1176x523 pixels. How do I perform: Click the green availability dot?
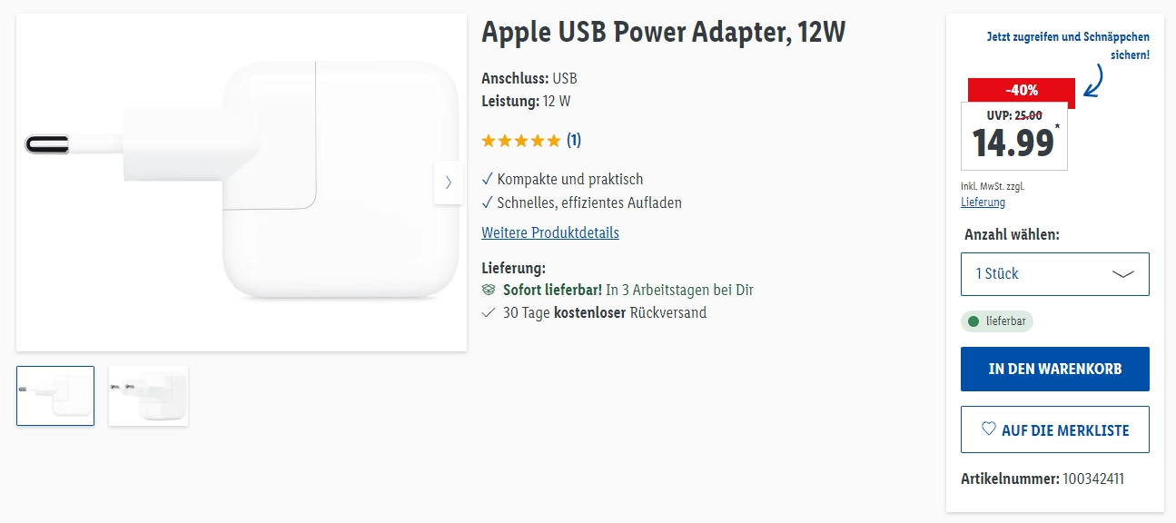coord(974,321)
